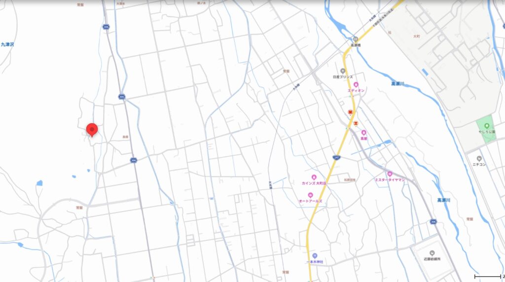Select the ミスタータイヤマン pink pin
Screen dimensions: 505x282
390,174
